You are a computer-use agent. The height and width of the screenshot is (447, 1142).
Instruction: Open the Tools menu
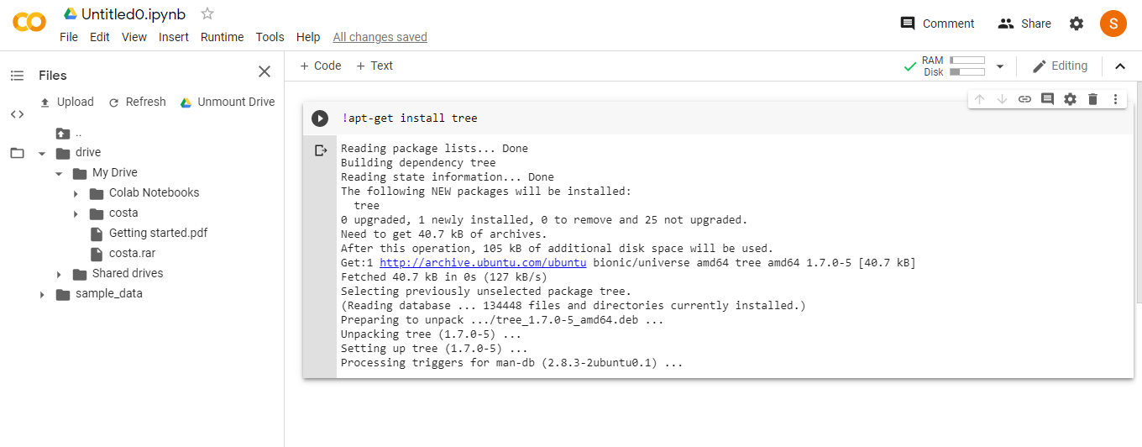point(270,37)
